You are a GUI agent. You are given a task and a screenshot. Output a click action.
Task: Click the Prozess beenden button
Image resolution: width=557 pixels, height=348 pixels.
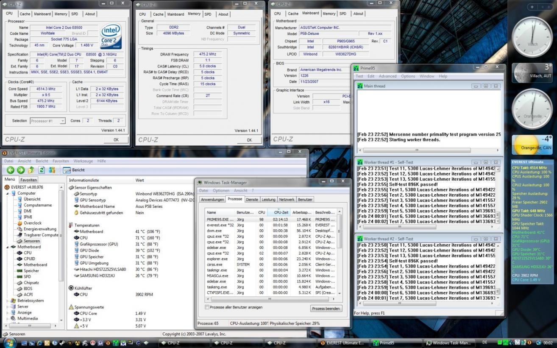tap(326, 309)
